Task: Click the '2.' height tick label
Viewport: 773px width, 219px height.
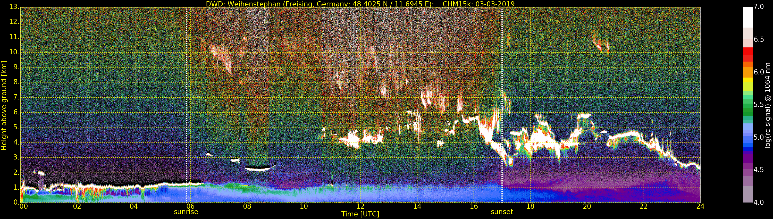Action: click(16, 172)
